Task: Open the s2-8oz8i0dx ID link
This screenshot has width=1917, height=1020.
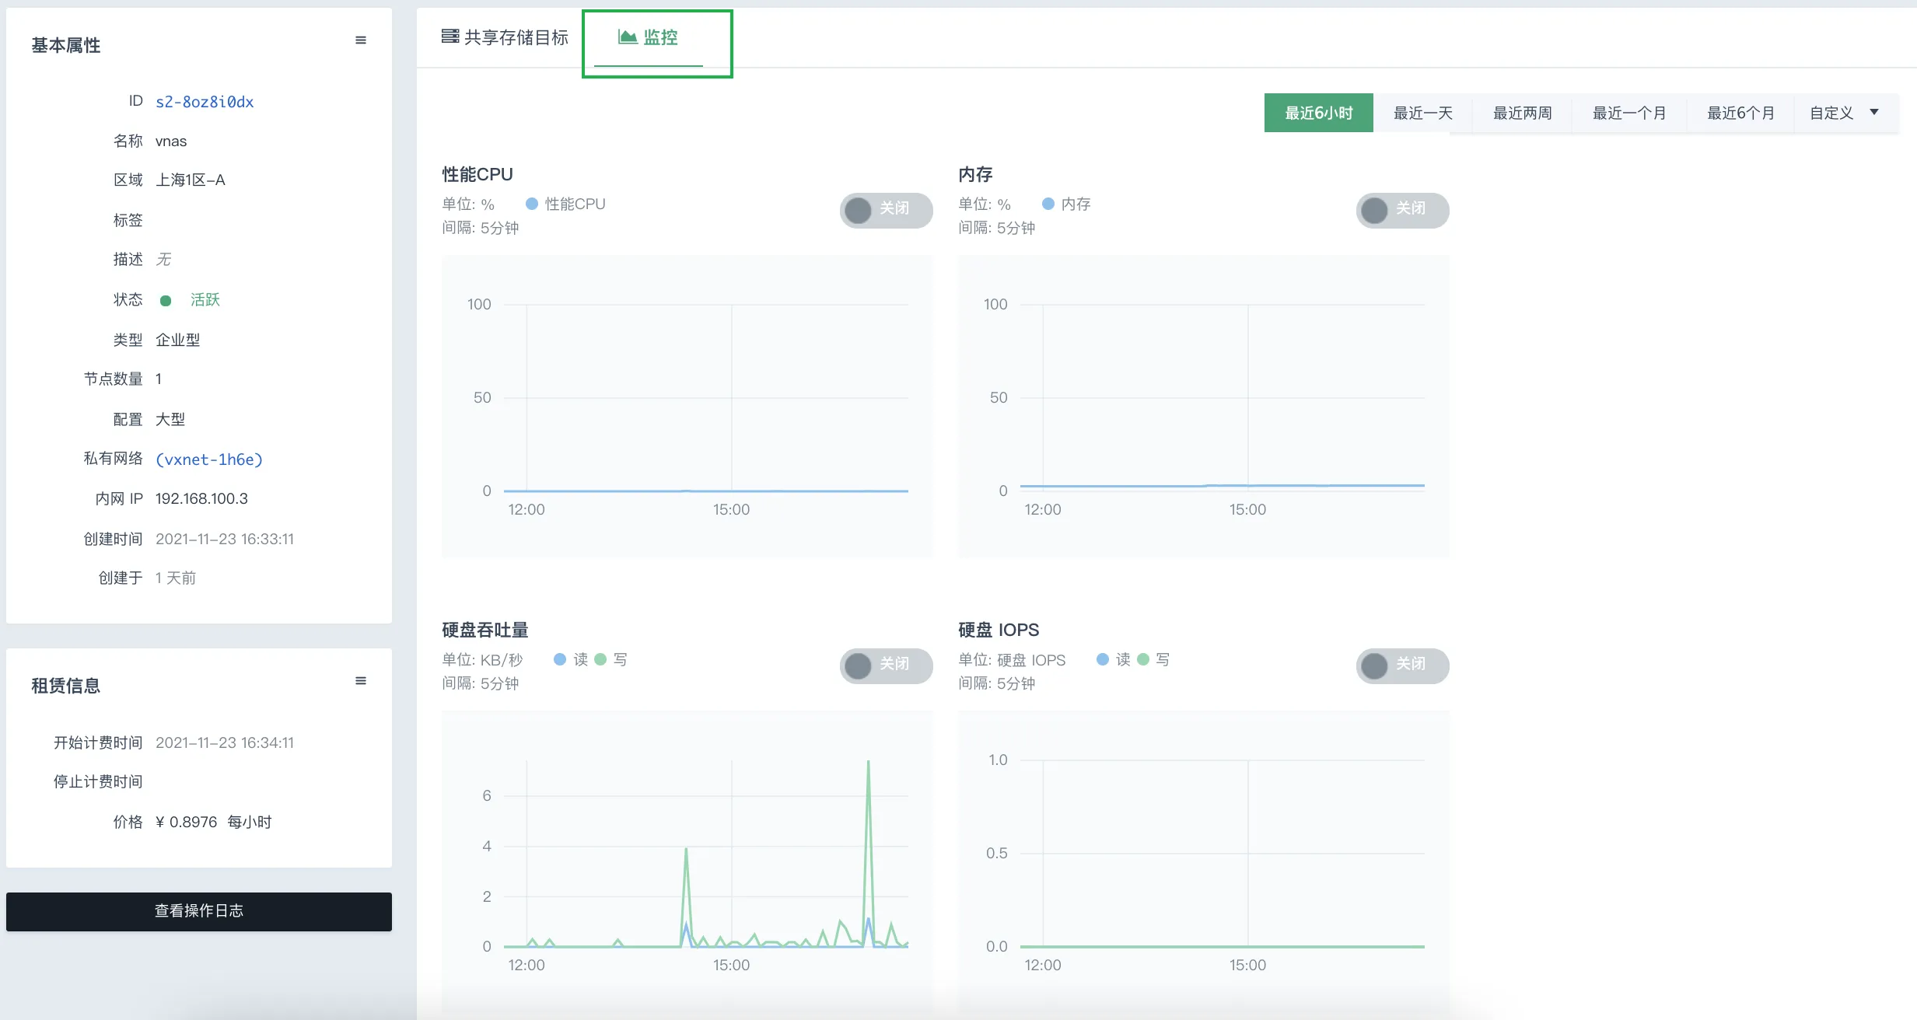Action: pyautogui.click(x=205, y=102)
